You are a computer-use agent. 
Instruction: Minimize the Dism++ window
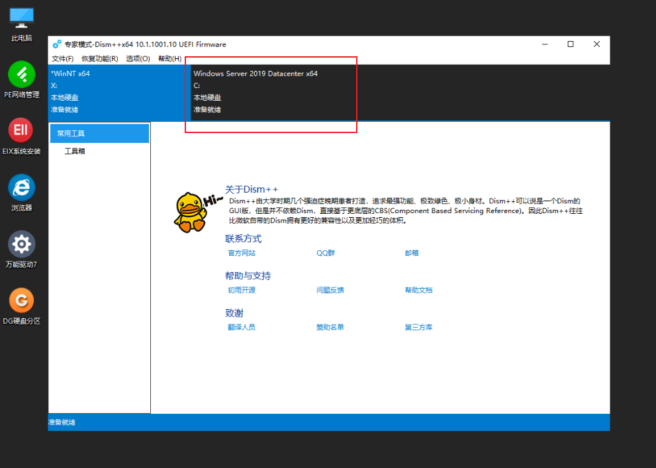[x=545, y=44]
